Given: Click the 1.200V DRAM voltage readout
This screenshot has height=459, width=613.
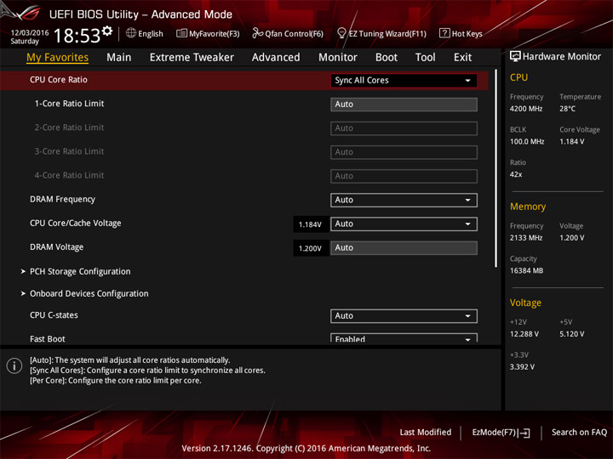Looking at the screenshot, I should pyautogui.click(x=310, y=248).
